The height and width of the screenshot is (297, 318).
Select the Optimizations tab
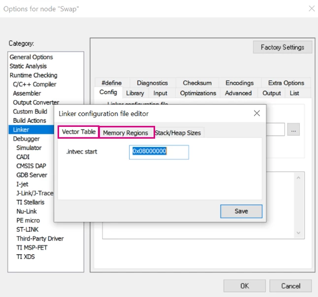[198, 93]
